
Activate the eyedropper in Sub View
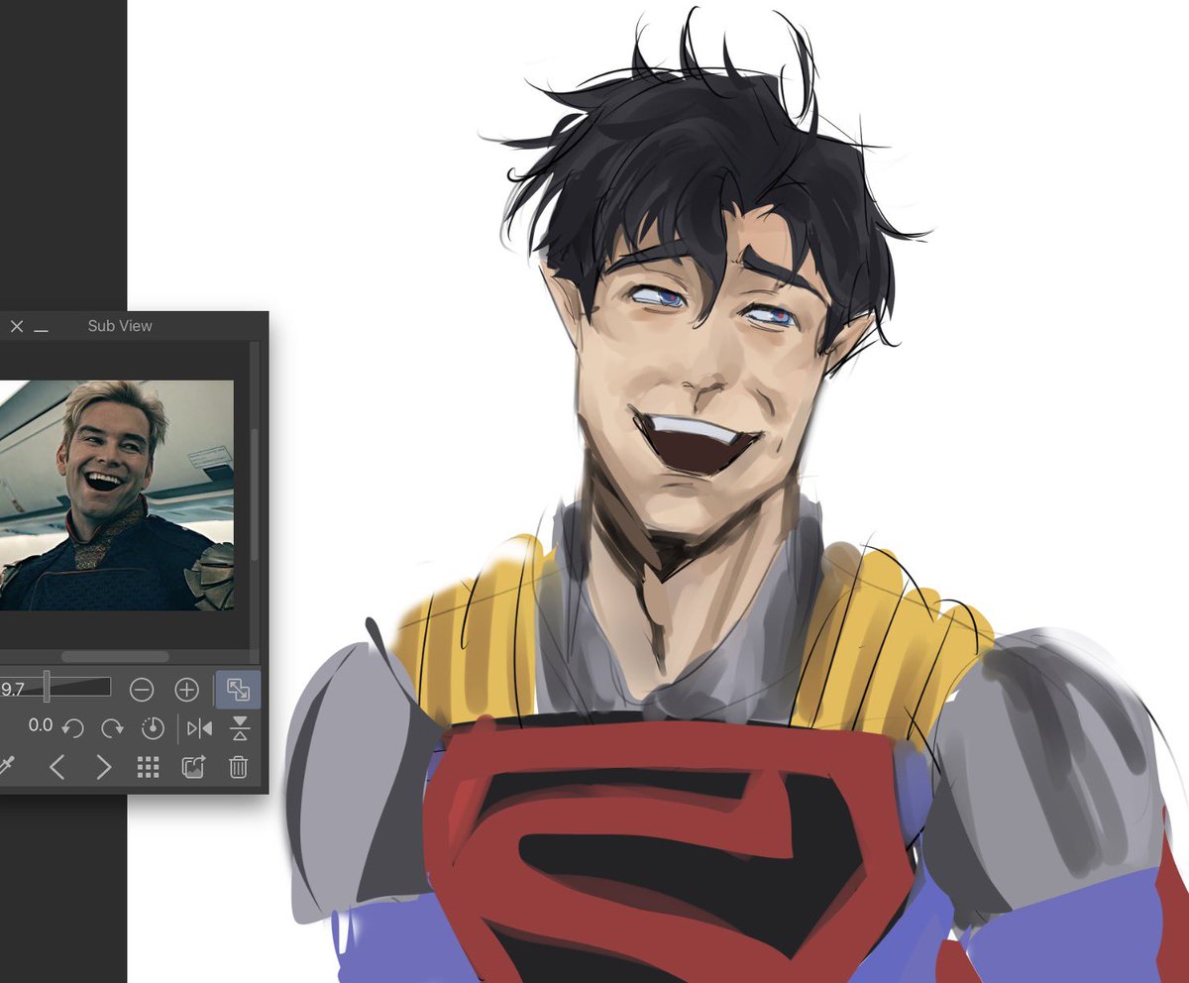coord(6,766)
